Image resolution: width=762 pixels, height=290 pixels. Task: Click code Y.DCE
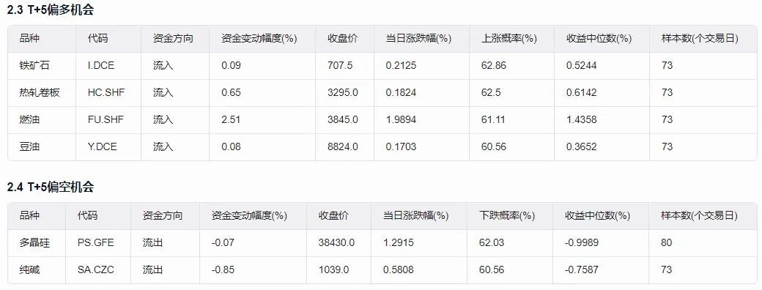[x=102, y=146]
